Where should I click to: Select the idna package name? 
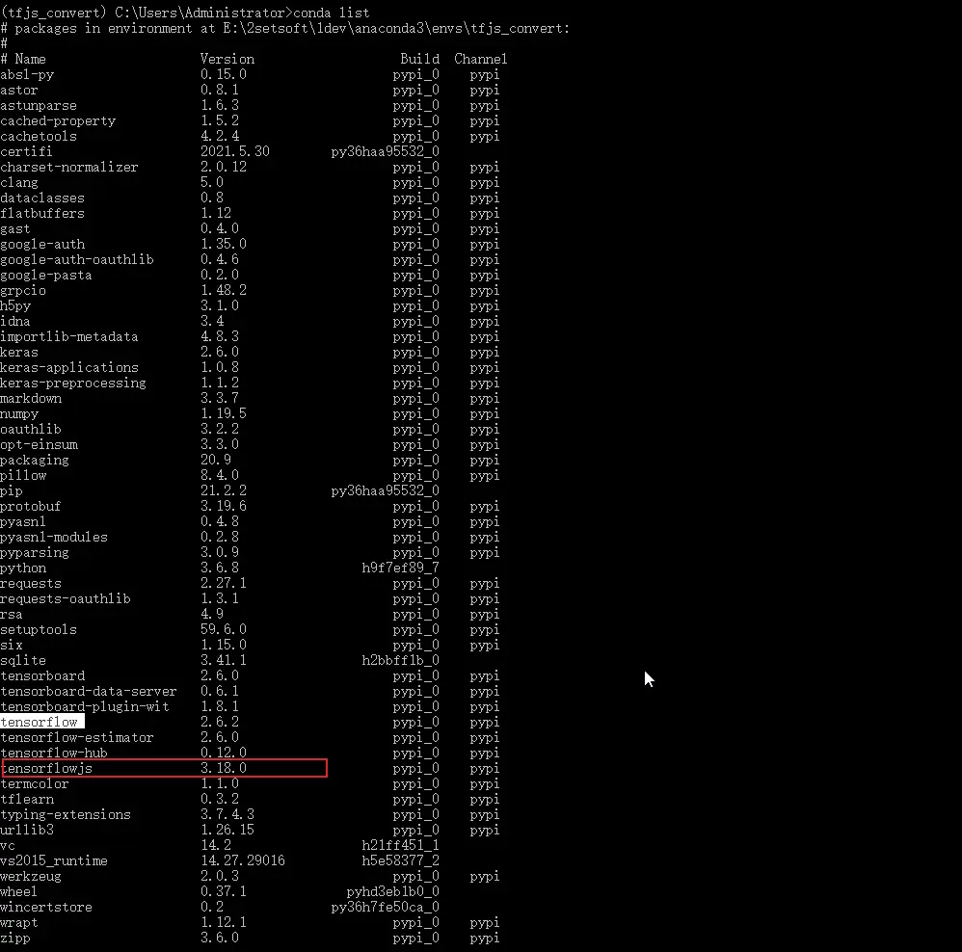(15, 322)
